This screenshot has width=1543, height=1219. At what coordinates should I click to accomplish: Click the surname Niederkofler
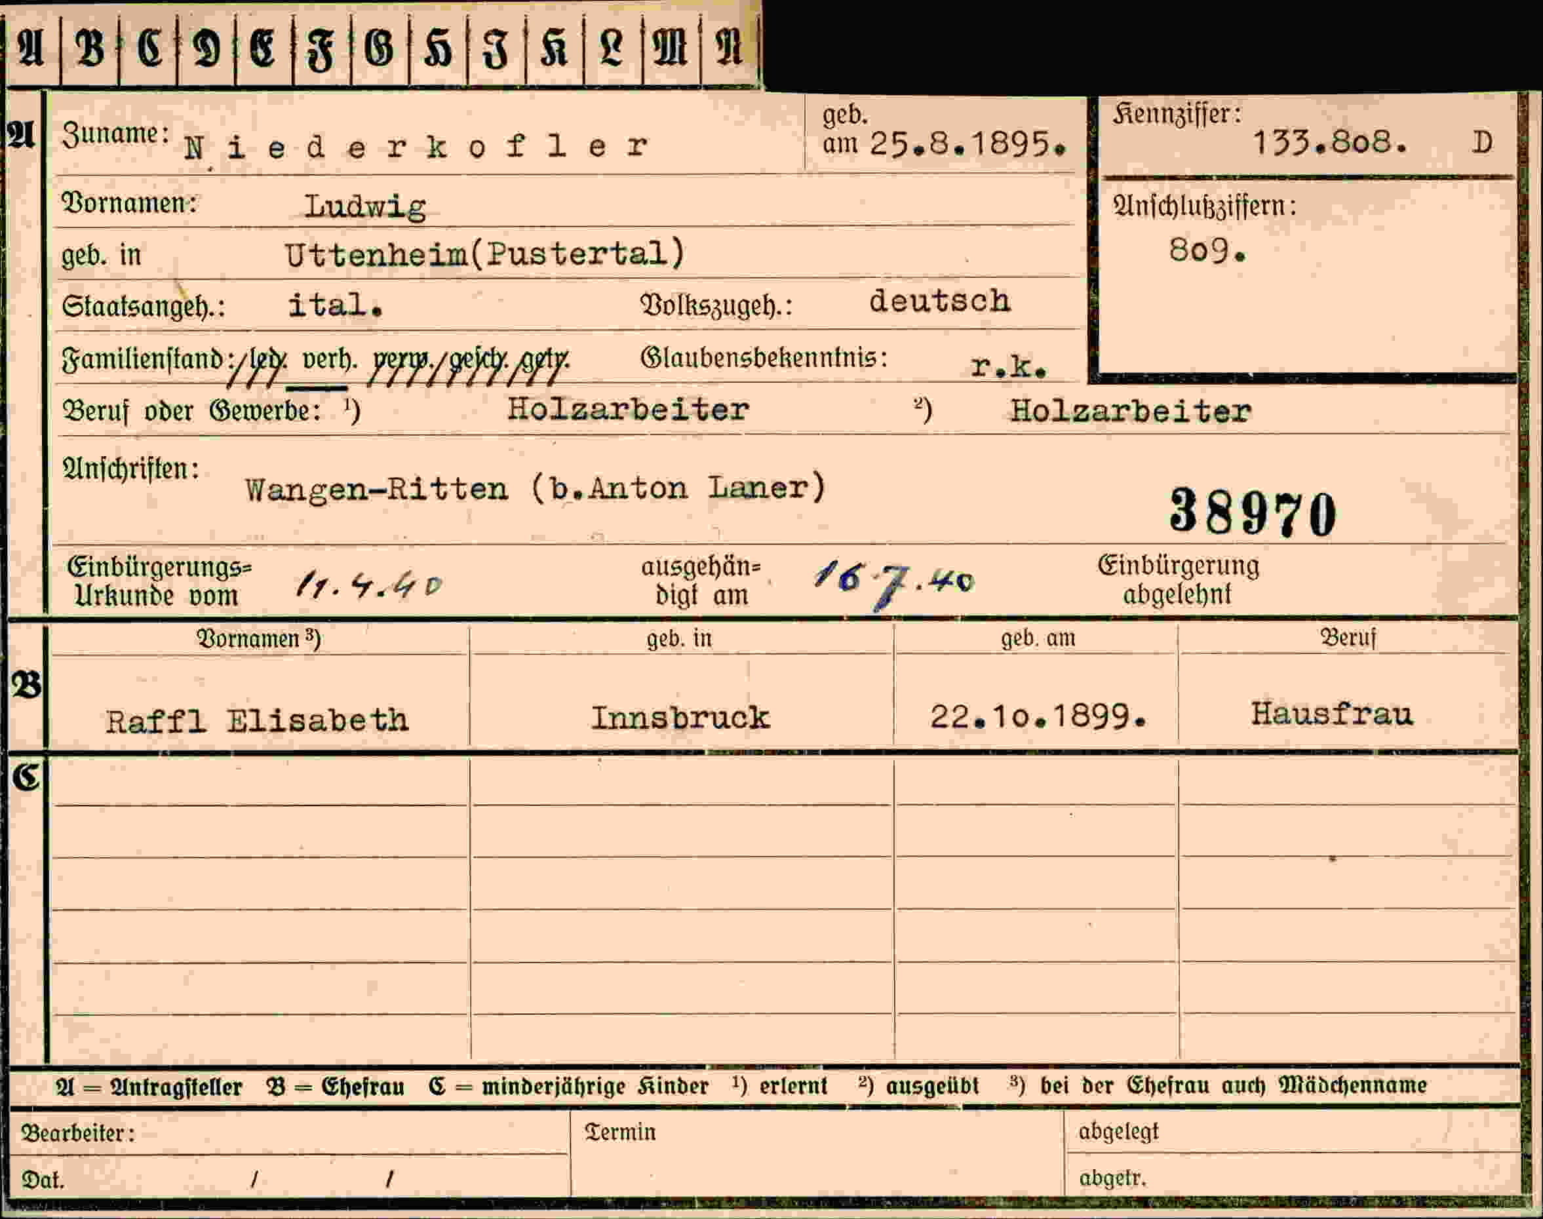[416, 147]
